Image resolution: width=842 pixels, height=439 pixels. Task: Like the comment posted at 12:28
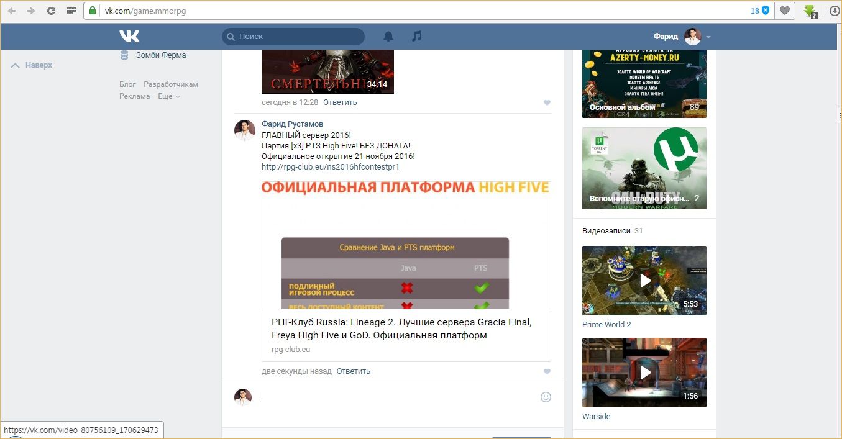tap(547, 102)
